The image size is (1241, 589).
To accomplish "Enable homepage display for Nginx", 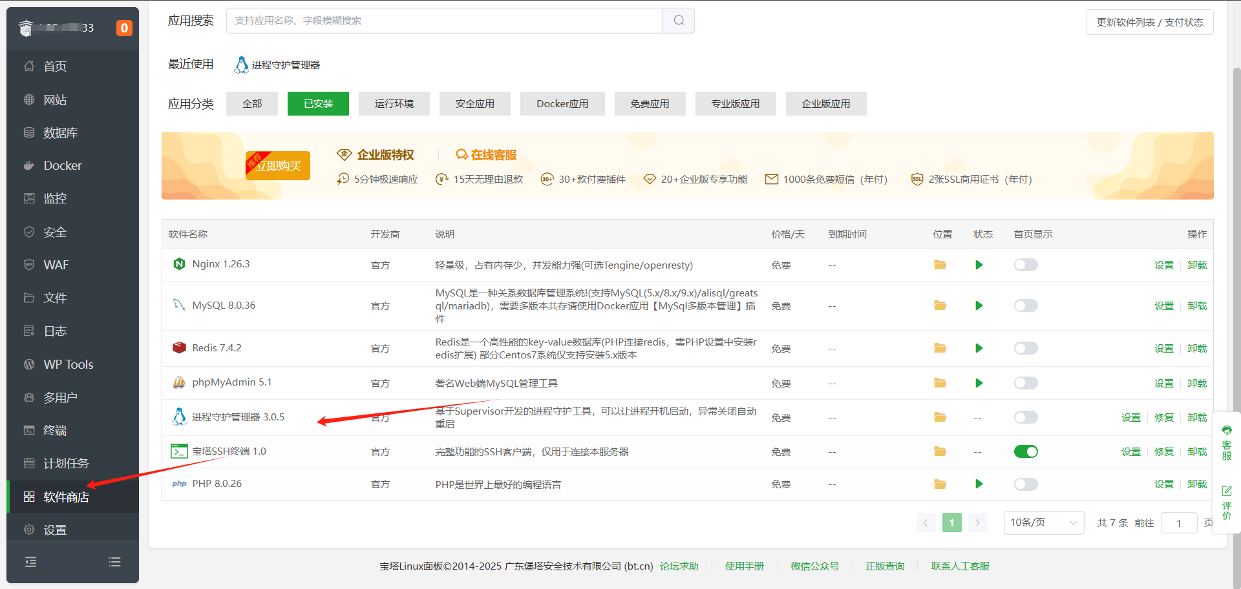I will click(1025, 265).
